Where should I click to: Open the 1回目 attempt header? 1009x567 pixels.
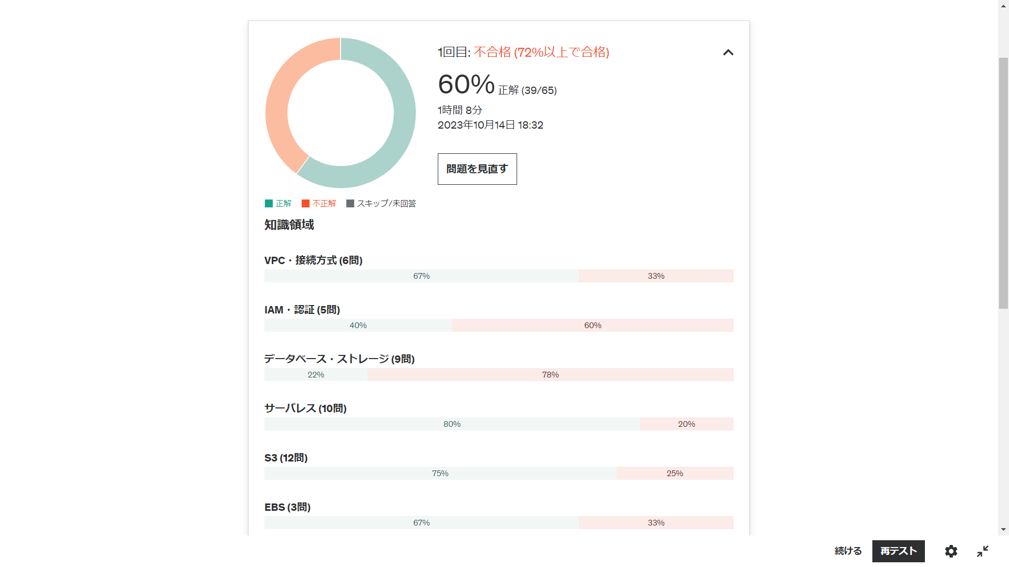point(523,52)
